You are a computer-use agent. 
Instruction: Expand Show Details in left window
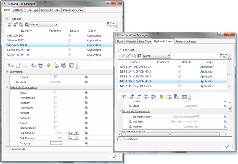(7, 149)
